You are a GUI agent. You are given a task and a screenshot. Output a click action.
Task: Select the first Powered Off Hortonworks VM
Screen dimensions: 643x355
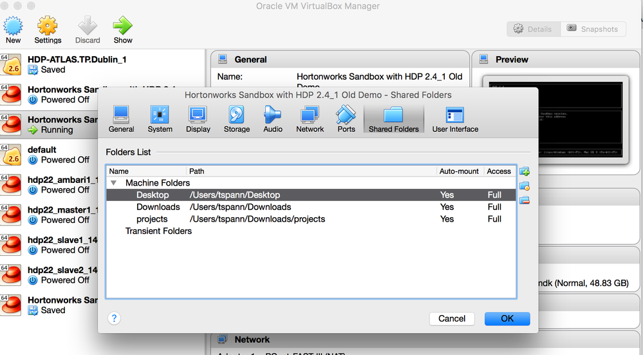(x=49, y=95)
